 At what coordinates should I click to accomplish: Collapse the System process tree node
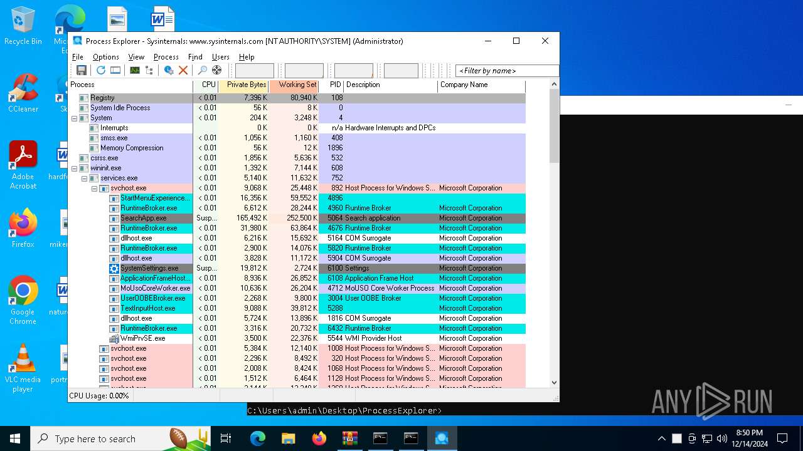pos(74,118)
